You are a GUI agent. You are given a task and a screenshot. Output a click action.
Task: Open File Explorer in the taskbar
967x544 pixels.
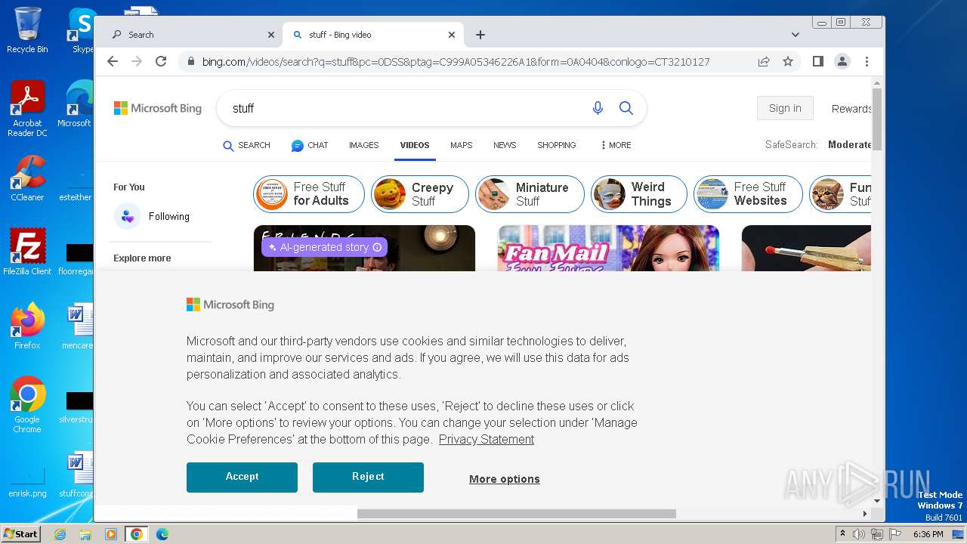pos(85,534)
